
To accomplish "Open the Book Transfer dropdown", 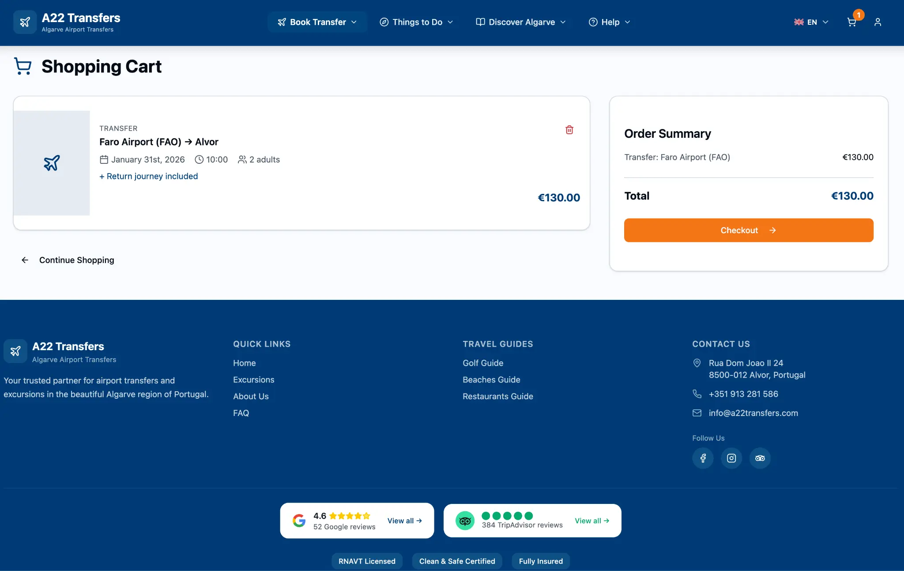I will coord(317,22).
